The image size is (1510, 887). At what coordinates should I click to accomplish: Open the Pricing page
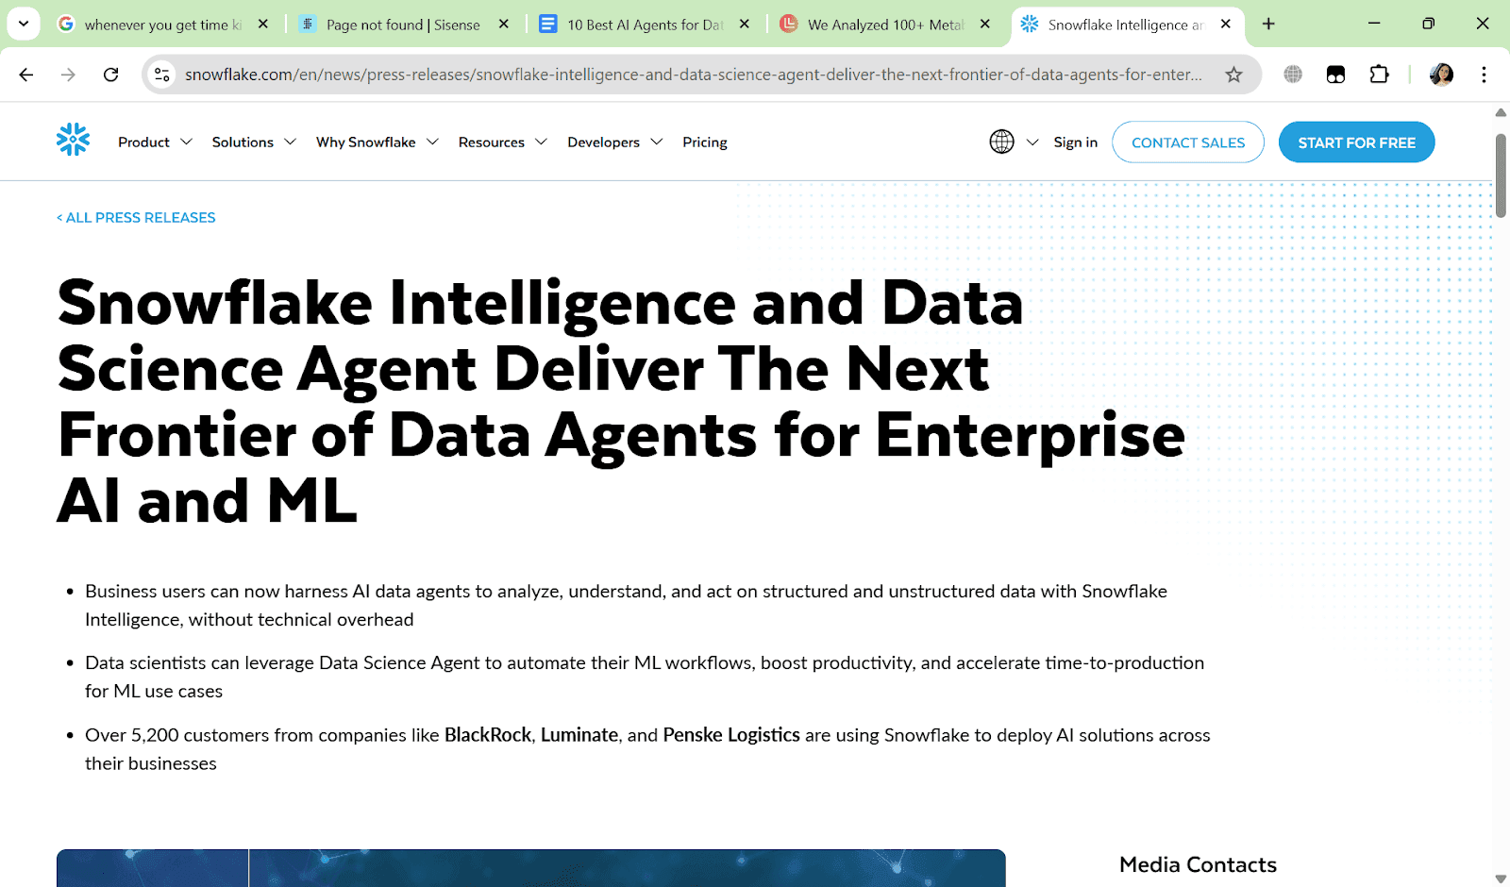point(705,142)
